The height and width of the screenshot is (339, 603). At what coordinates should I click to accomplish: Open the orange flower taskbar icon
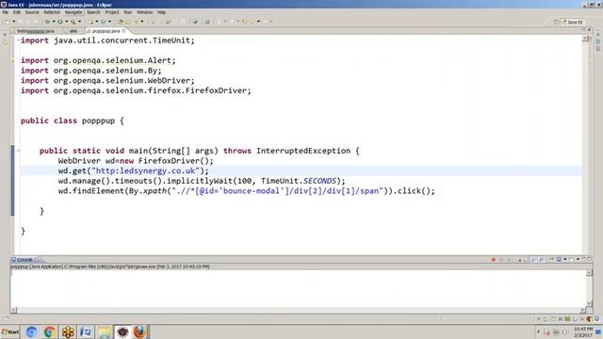click(x=68, y=331)
